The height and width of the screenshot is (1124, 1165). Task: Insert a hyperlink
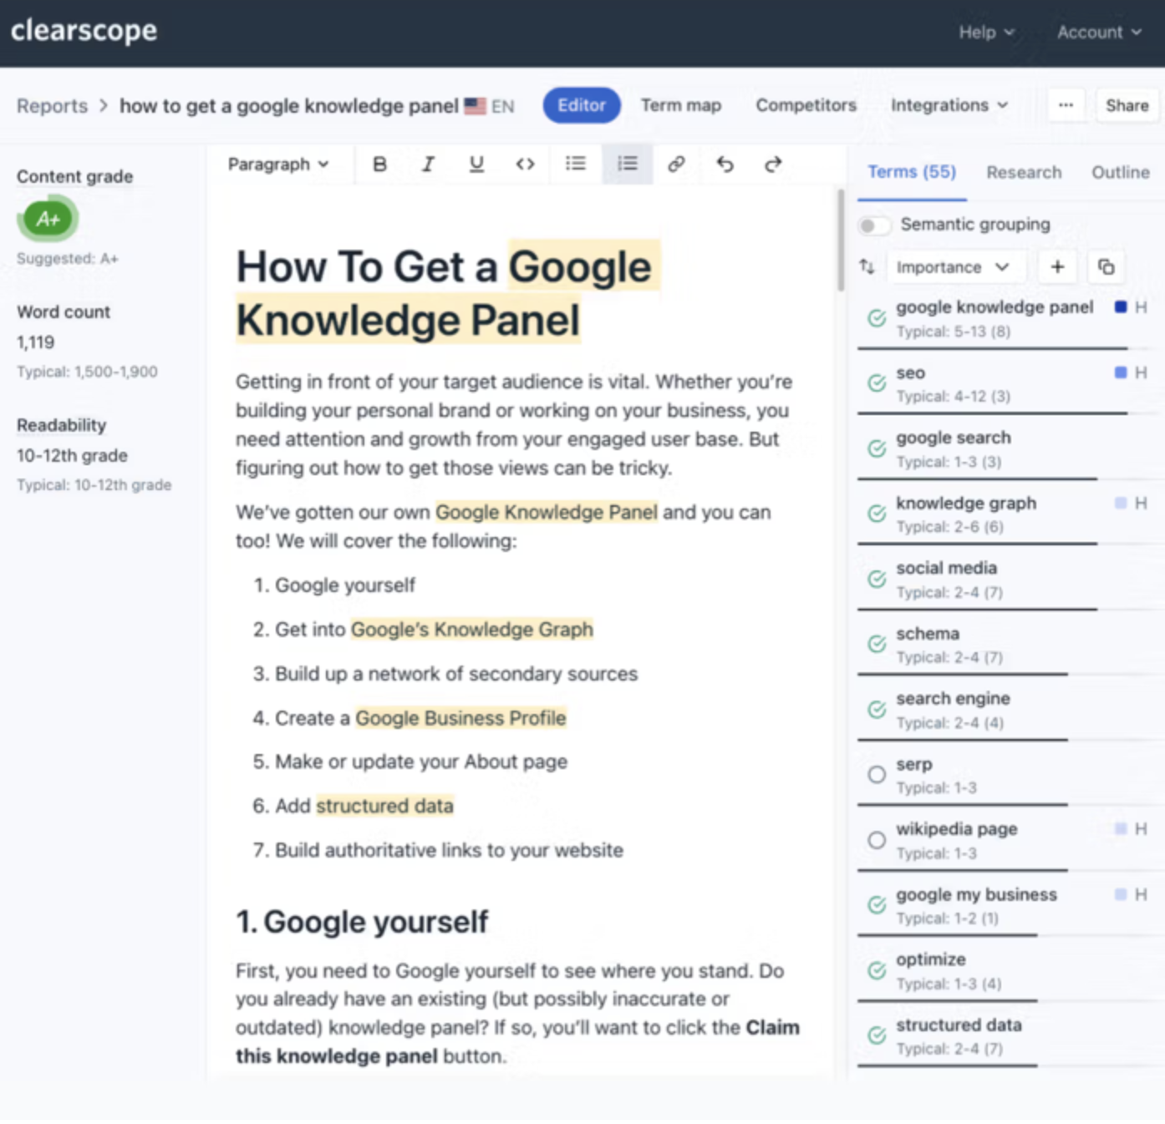pyautogui.click(x=676, y=164)
